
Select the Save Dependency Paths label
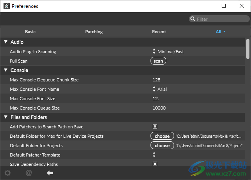[34, 164]
